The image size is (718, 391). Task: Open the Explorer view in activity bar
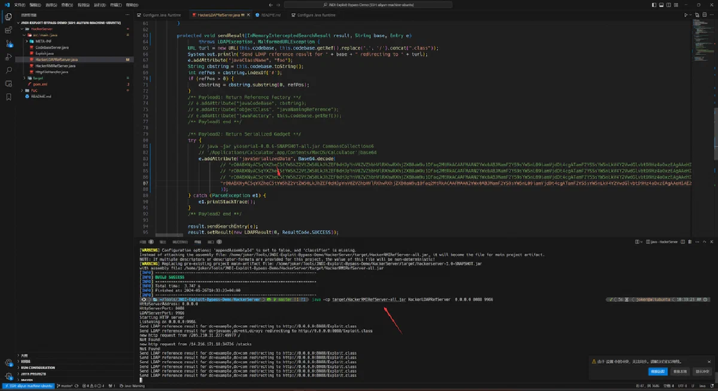pyautogui.click(x=8, y=16)
